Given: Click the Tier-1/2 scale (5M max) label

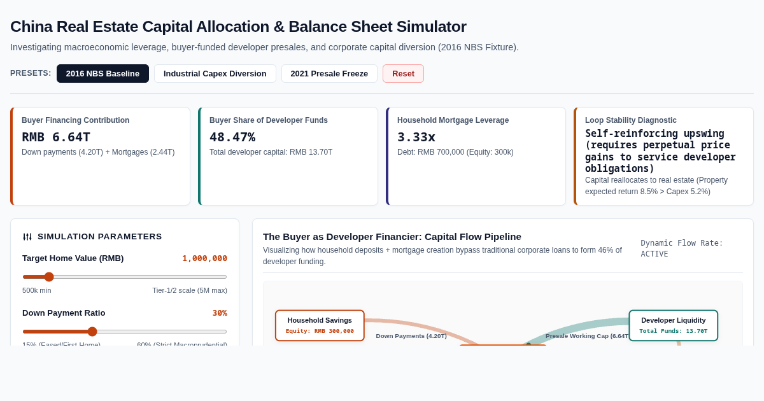Looking at the screenshot, I should tap(190, 290).
